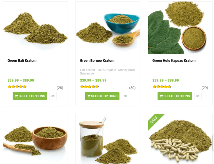Open the 28 reviews count for Green Bali
Image resolution: width=214 pixels, height=164 pixels.
click(x=60, y=88)
